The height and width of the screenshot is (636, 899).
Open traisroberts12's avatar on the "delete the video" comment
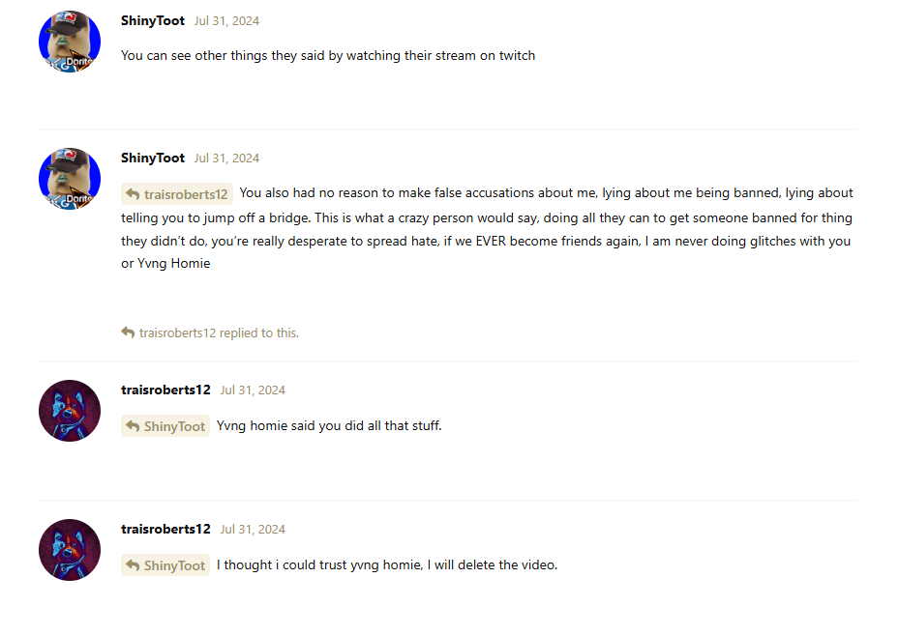tap(70, 550)
